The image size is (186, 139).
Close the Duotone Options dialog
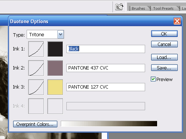[x=177, y=21]
